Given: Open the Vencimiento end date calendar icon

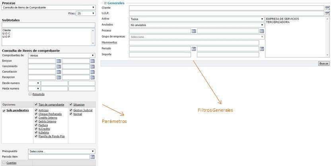Looking at the screenshot, I should [92, 67].
